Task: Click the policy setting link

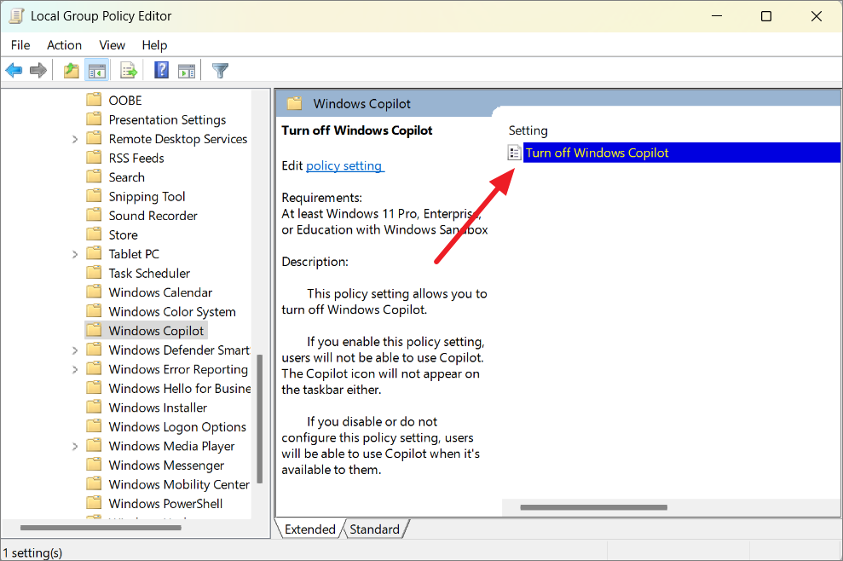Action: [x=344, y=165]
